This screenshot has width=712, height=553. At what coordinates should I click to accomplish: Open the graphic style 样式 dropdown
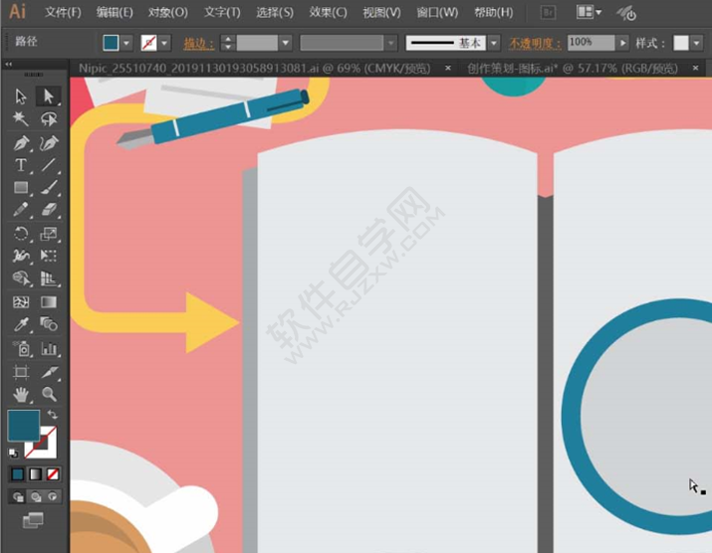[x=696, y=43]
